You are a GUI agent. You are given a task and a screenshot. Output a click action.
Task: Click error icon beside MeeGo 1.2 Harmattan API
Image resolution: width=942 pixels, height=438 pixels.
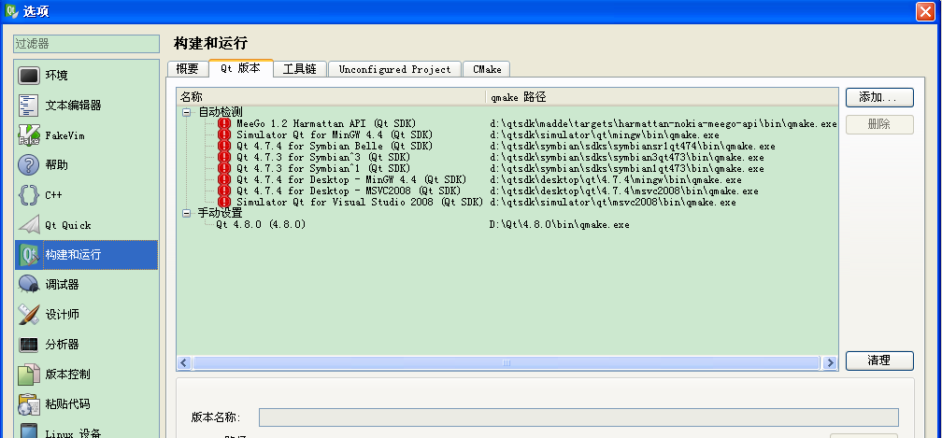(x=224, y=123)
